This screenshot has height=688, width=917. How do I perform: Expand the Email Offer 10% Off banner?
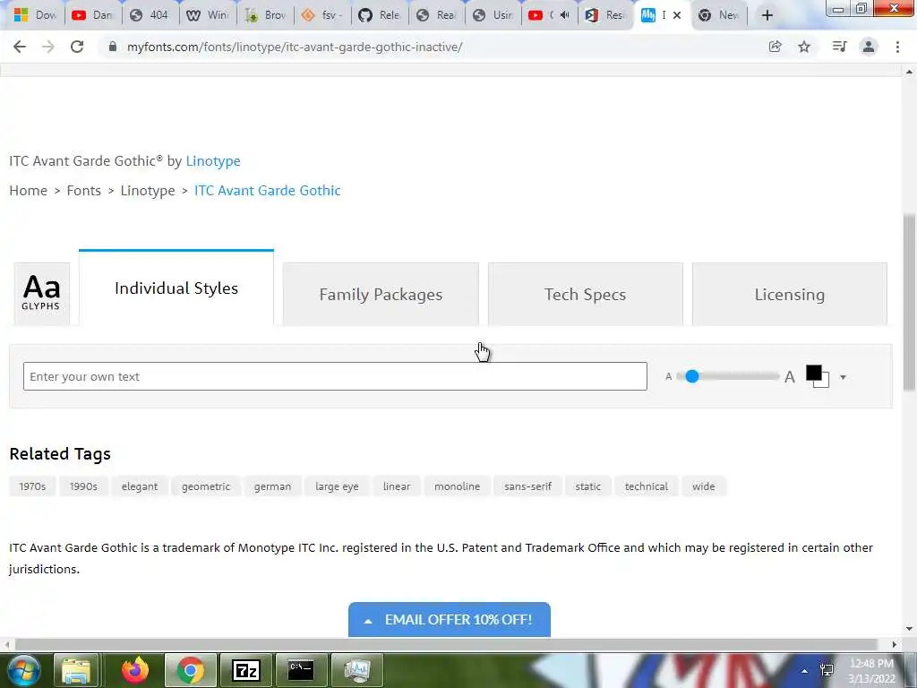(x=450, y=620)
